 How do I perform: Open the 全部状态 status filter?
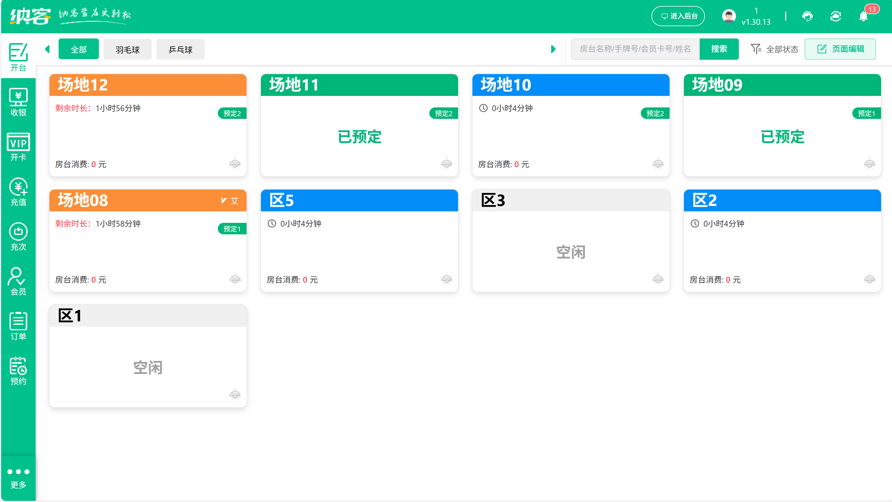[x=774, y=49]
